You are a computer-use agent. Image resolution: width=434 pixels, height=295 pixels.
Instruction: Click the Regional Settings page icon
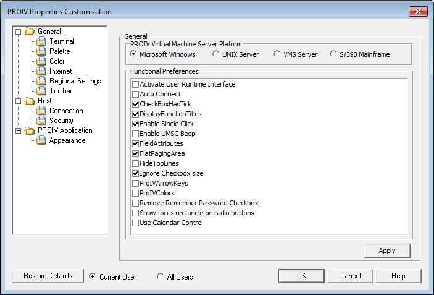point(41,81)
